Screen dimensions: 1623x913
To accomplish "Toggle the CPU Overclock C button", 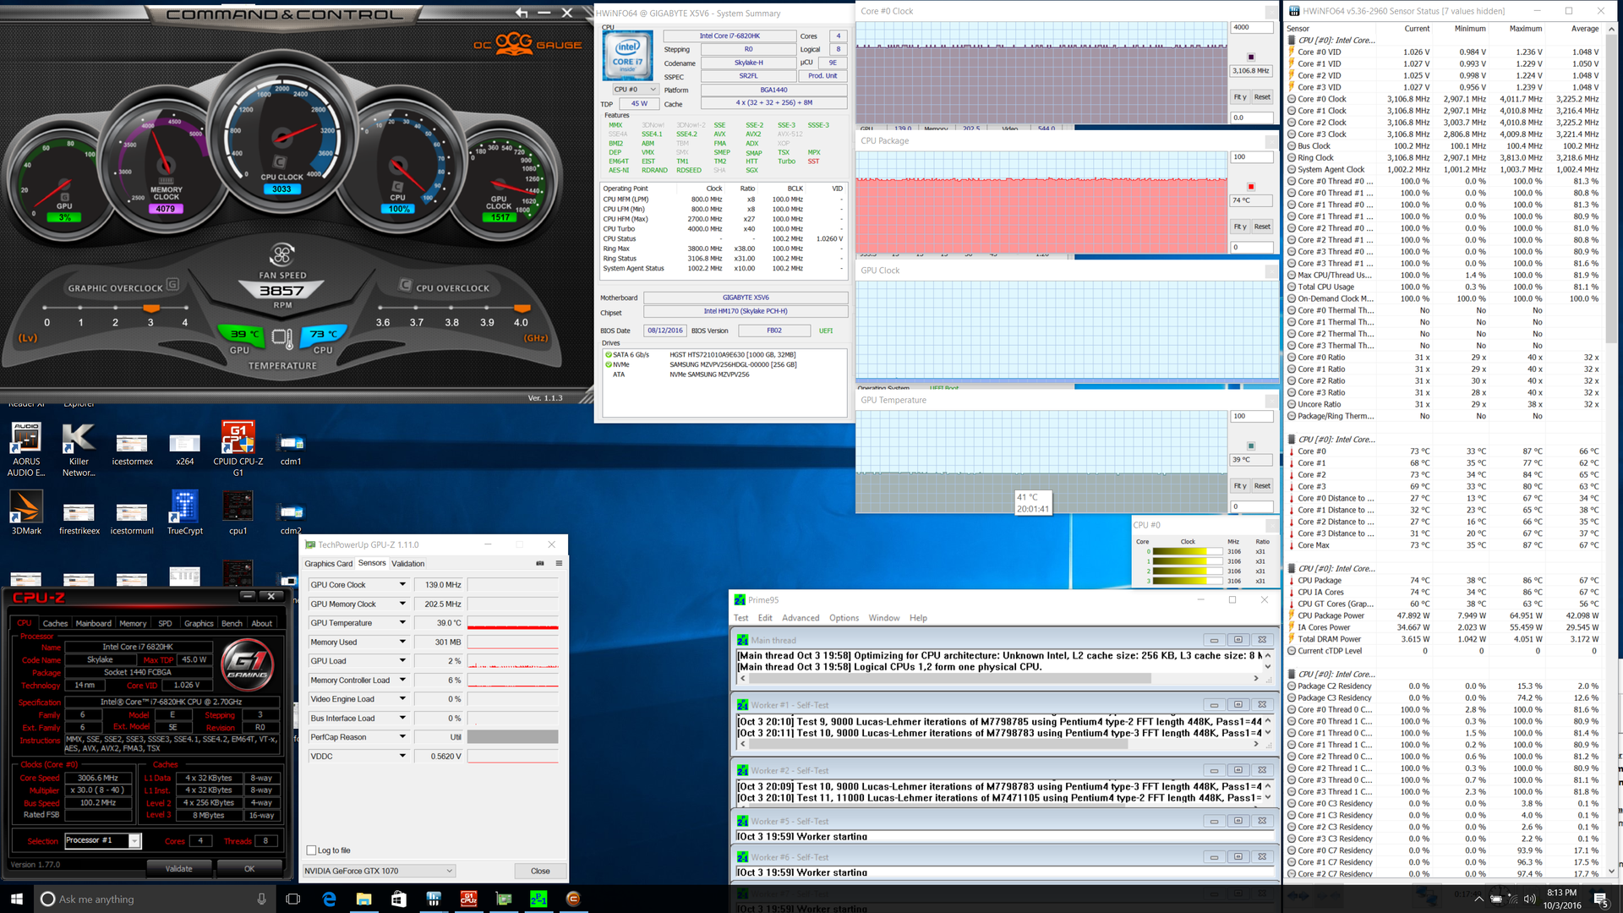I will [405, 285].
